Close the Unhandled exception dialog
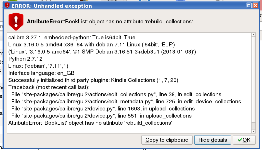 255,5
